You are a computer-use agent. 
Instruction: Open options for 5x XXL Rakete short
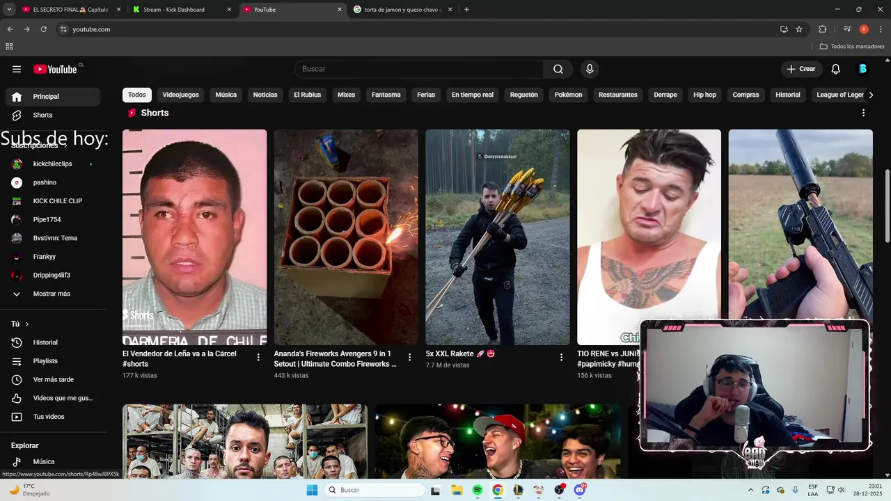pyautogui.click(x=561, y=357)
